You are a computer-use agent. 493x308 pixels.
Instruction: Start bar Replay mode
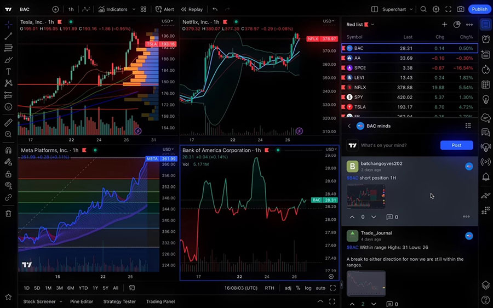pyautogui.click(x=192, y=9)
